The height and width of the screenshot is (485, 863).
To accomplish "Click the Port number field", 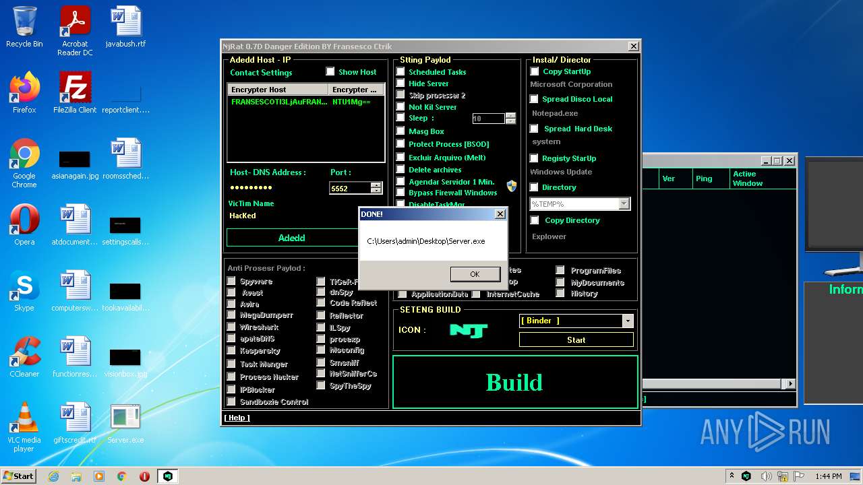I will coord(350,188).
